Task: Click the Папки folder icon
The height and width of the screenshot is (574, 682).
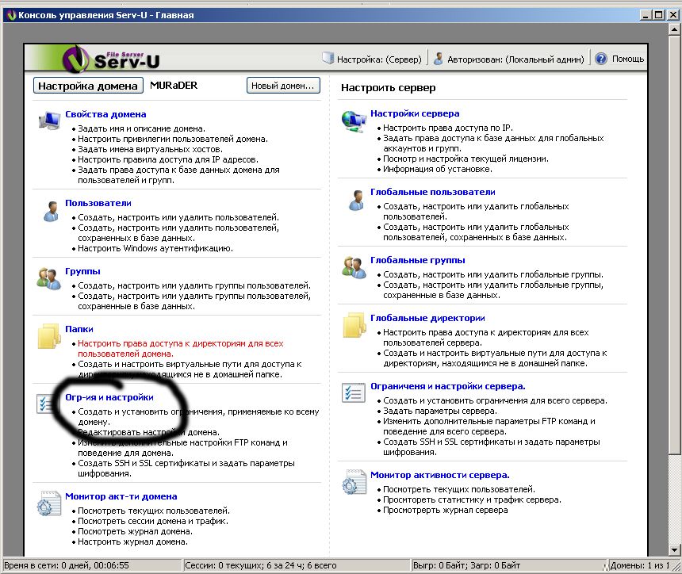Action: tap(49, 336)
